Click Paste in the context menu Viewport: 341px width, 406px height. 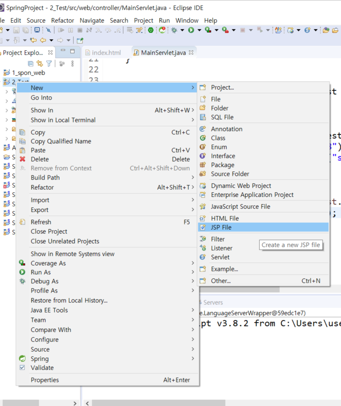(x=107, y=150)
